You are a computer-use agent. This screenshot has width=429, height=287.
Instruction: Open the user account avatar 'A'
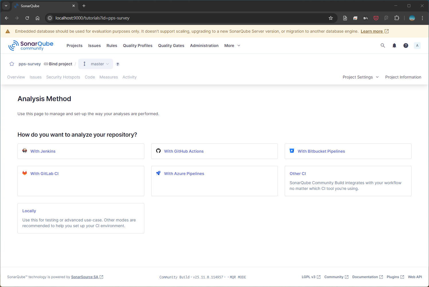417,46
